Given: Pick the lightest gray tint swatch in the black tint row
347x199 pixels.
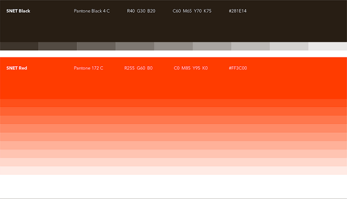Looking at the screenshot, I should click(x=328, y=46).
